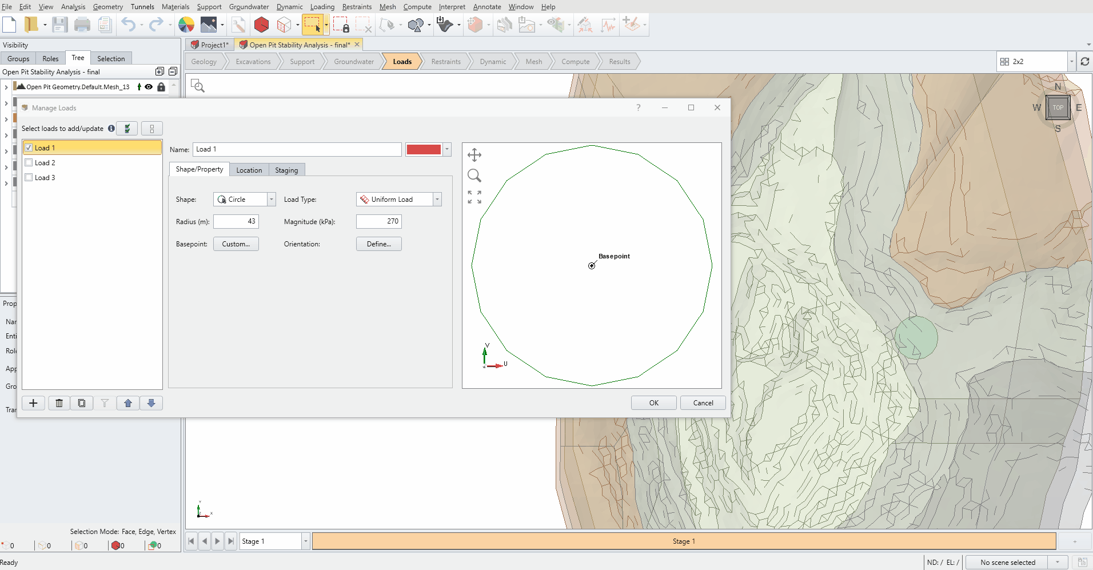The height and width of the screenshot is (570, 1093).
Task: Click the Groups visibility tab
Action: point(18,58)
